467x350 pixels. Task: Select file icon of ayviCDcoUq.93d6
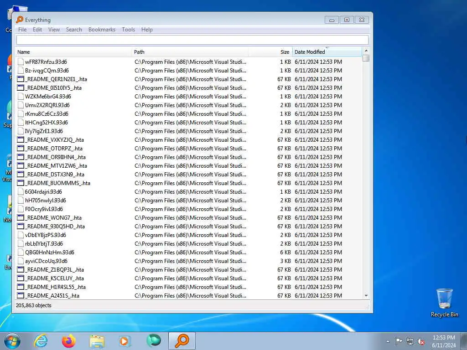point(21,261)
